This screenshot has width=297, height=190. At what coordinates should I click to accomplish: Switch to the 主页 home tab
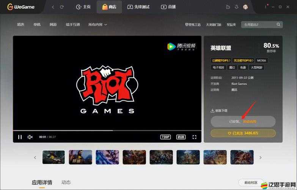click(x=83, y=7)
